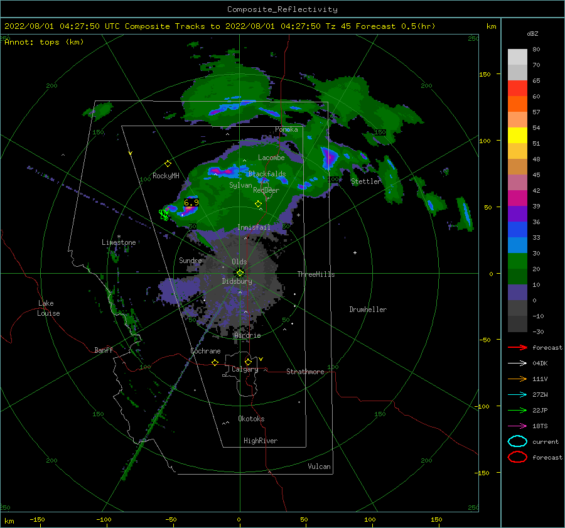Click the Ponoka city label

[286, 129]
